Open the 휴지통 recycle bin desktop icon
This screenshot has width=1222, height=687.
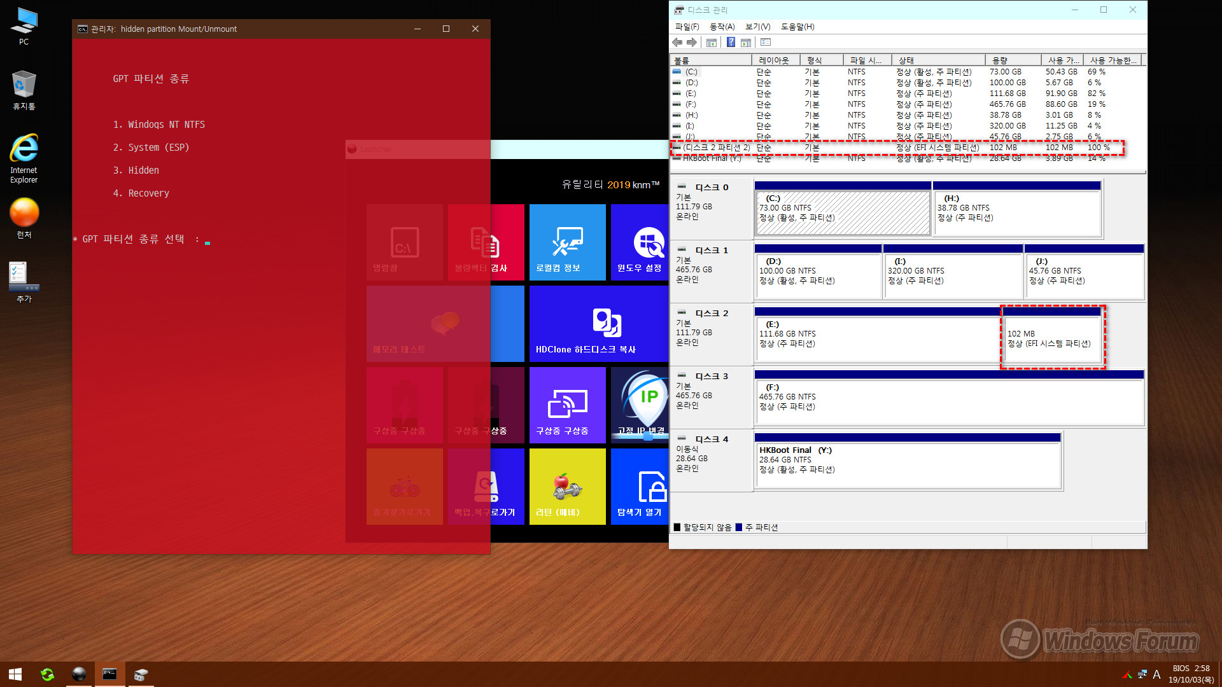click(24, 90)
